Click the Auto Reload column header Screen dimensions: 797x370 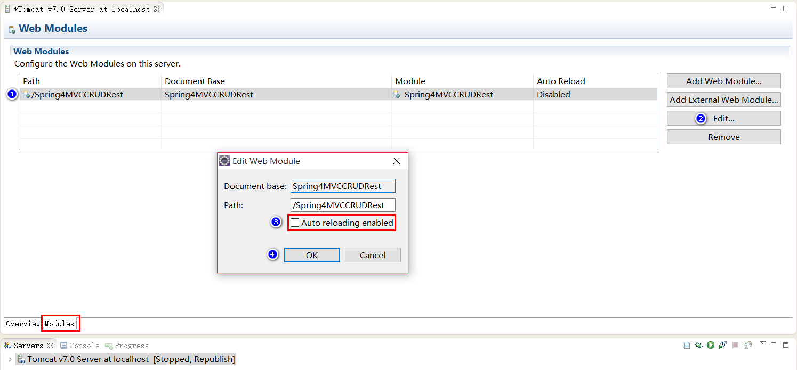pos(595,81)
